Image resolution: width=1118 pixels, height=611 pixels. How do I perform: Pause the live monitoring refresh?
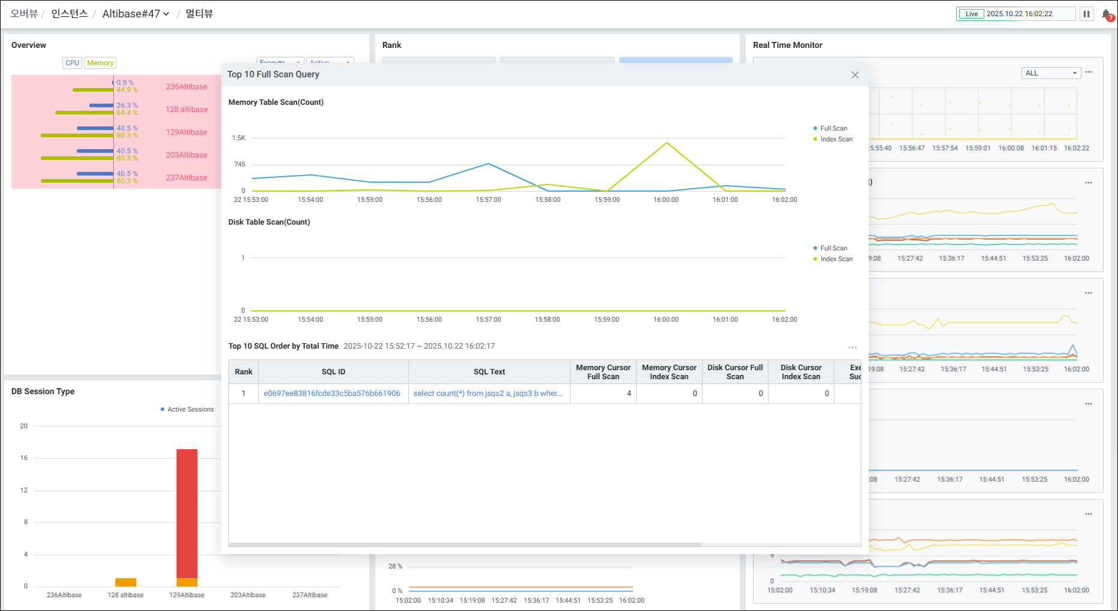tap(1086, 14)
